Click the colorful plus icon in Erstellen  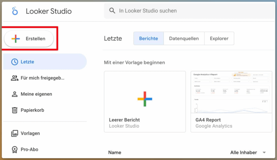[x=16, y=39]
